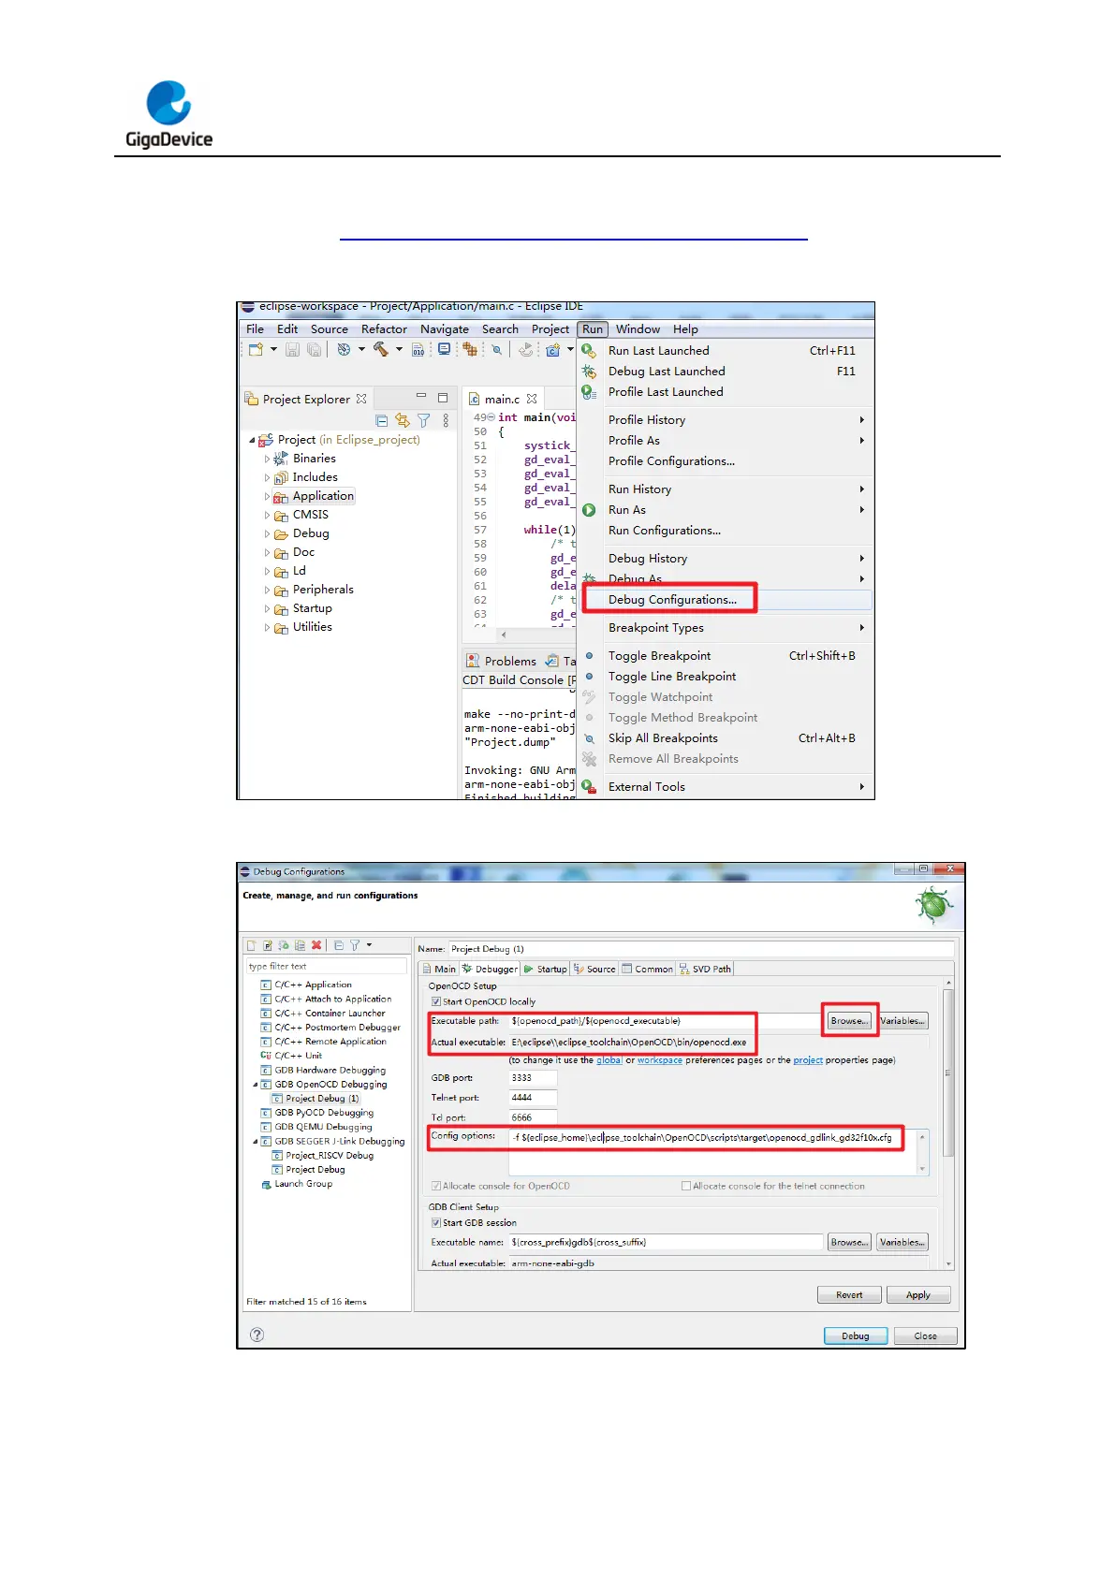
Task: Switch to the Startup tab
Action: tap(546, 970)
